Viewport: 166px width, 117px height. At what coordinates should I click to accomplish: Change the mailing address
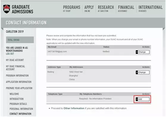pyautogui.click(x=142, y=72)
